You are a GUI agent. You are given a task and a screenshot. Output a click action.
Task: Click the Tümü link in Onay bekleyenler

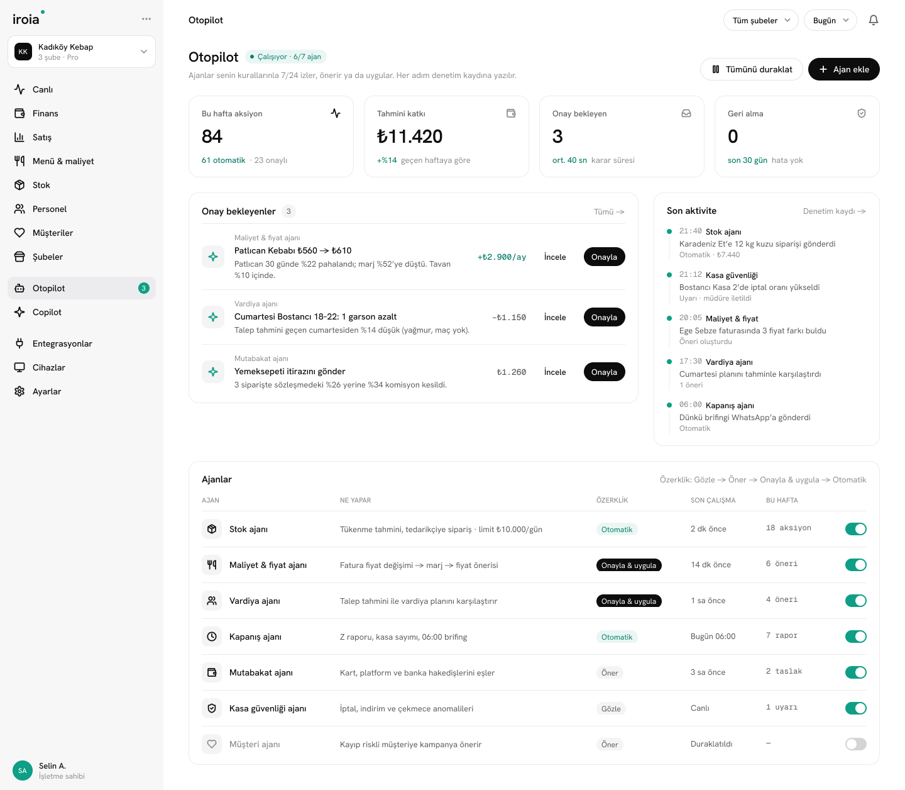point(609,212)
